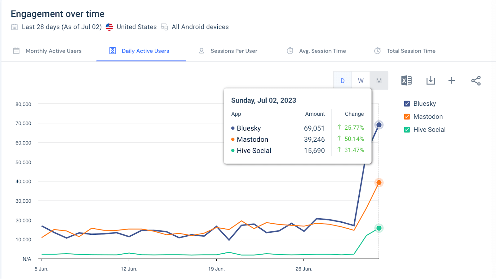Uncheck the Bluesky legend checkbox
The height and width of the screenshot is (279, 496).
click(406, 104)
